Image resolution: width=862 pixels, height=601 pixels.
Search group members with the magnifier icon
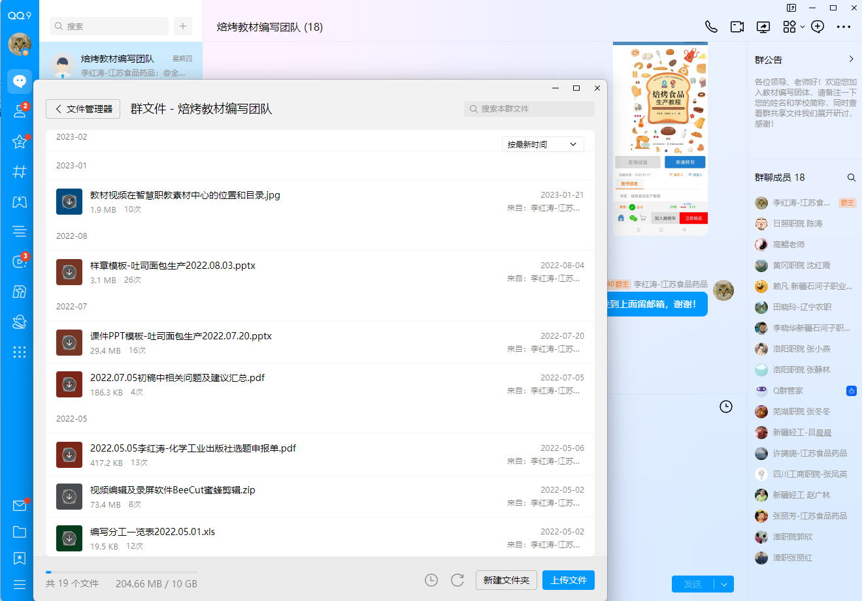(x=852, y=177)
